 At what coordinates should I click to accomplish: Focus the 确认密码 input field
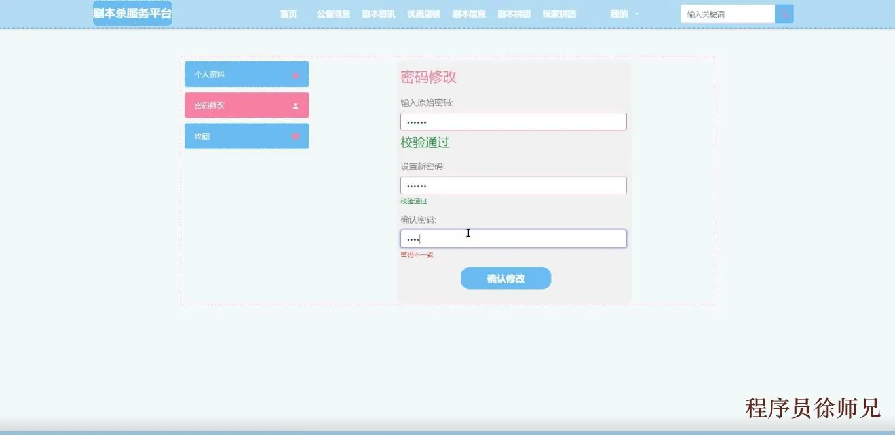click(514, 239)
